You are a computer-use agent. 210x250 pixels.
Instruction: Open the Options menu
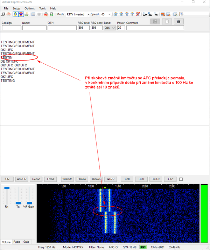coord(30,8)
